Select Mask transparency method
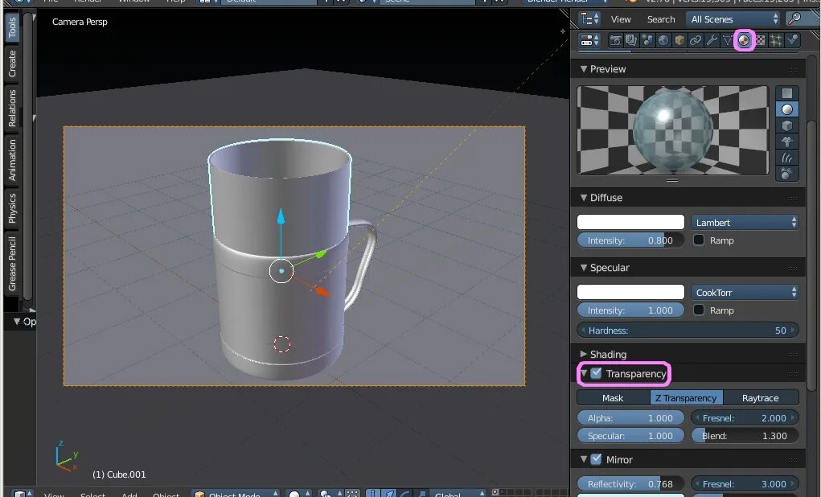This screenshot has width=821, height=497. 613,398
